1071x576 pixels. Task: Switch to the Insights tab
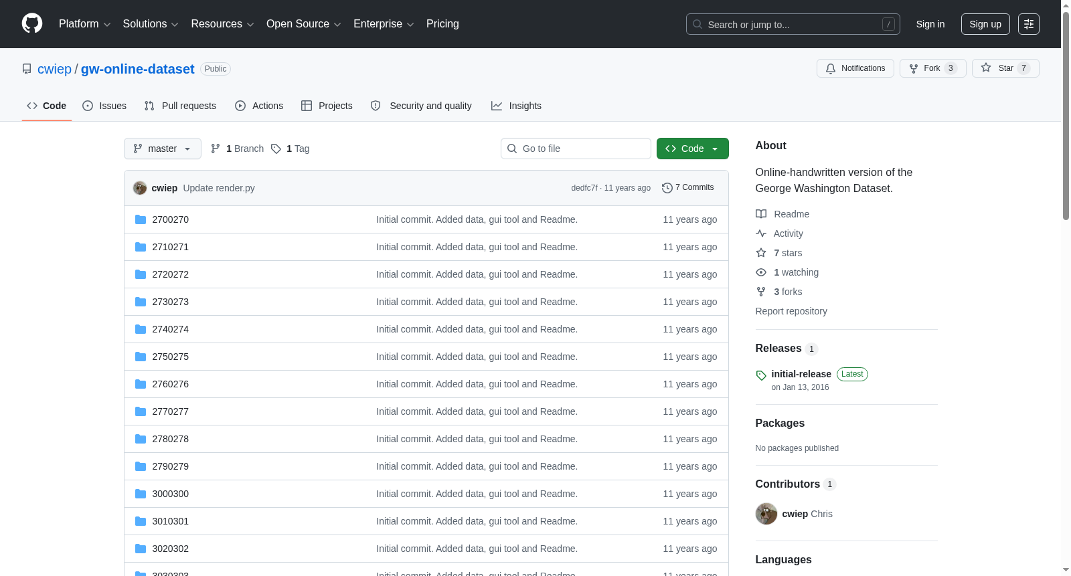[x=516, y=106]
